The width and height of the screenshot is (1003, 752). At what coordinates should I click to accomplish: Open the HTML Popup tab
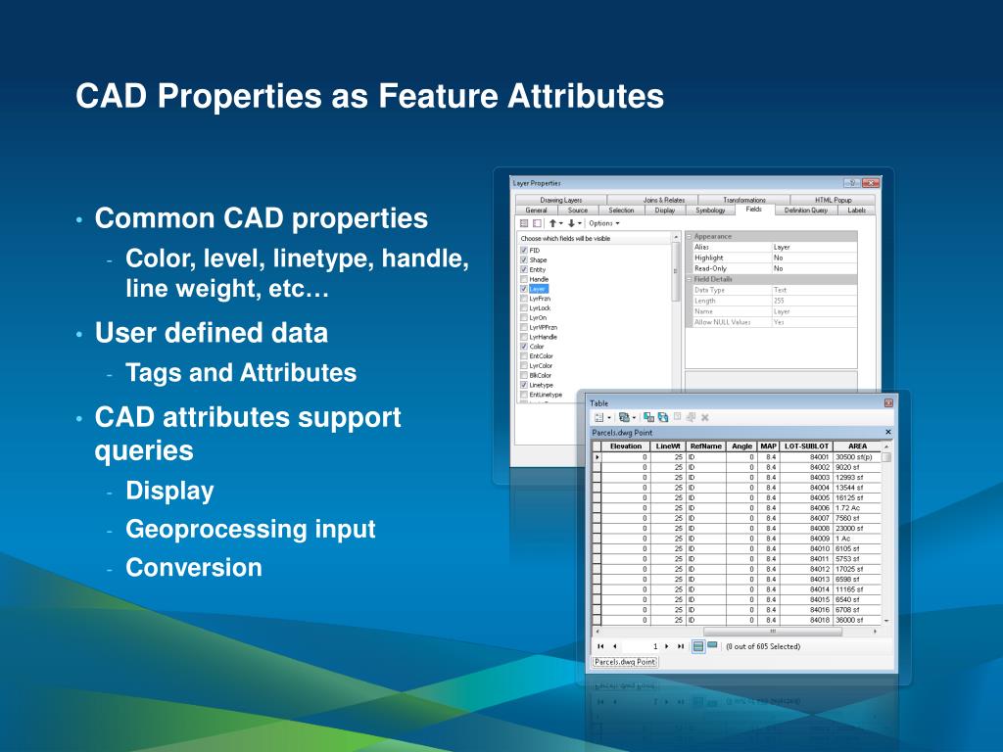833,200
